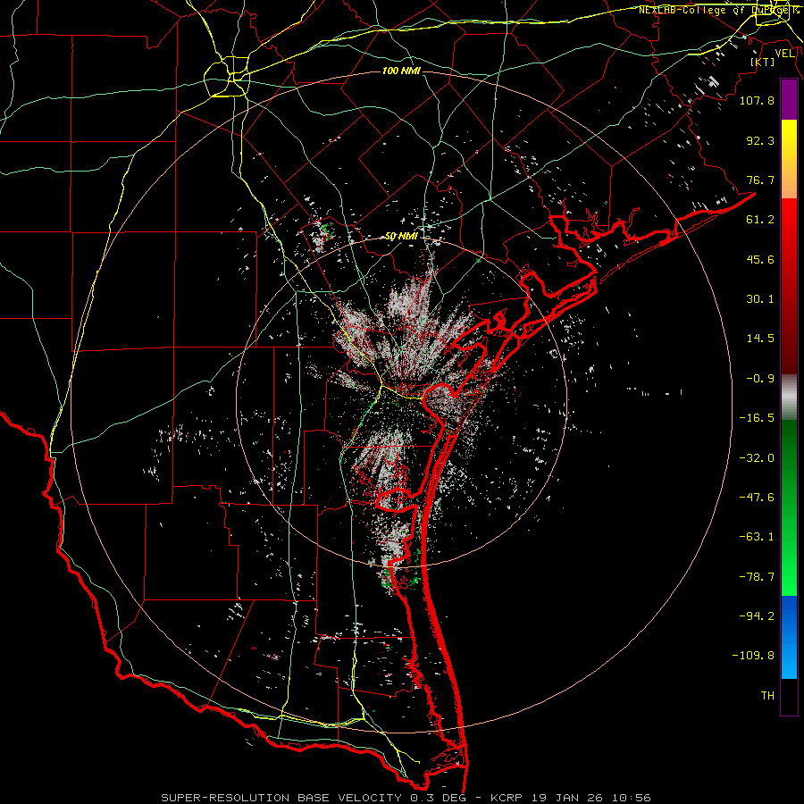
Task: Click the -109.8 velocity scale value
Action: point(753,656)
